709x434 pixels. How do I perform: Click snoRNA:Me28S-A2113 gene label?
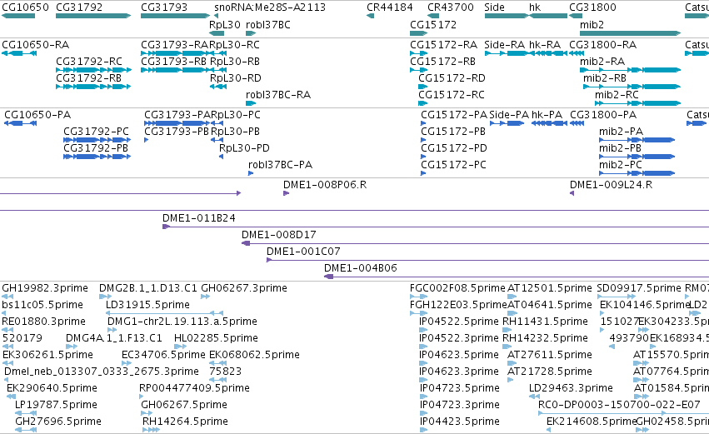click(x=270, y=7)
